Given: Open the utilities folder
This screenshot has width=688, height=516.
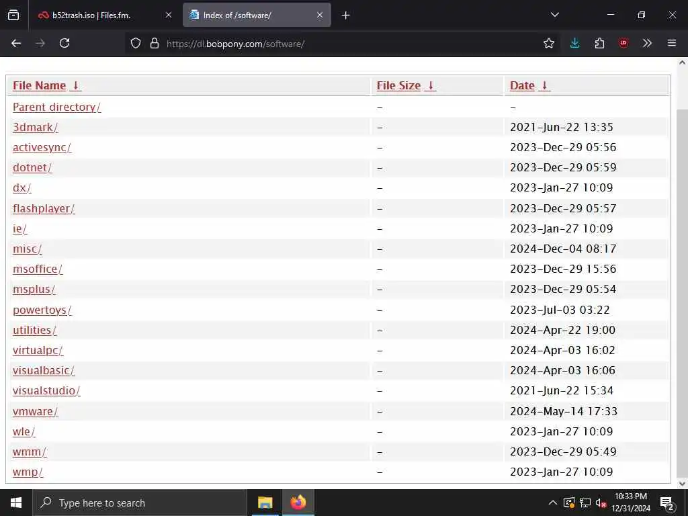Looking at the screenshot, I should click(x=34, y=330).
